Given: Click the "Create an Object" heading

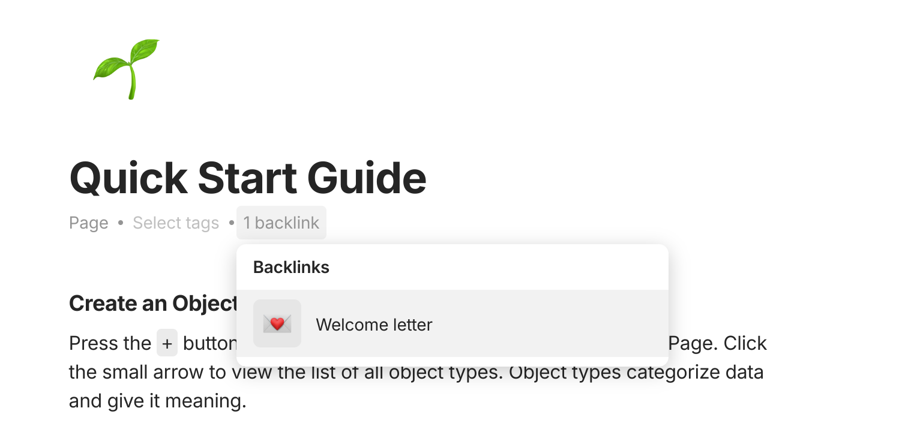Looking at the screenshot, I should click(x=153, y=304).
